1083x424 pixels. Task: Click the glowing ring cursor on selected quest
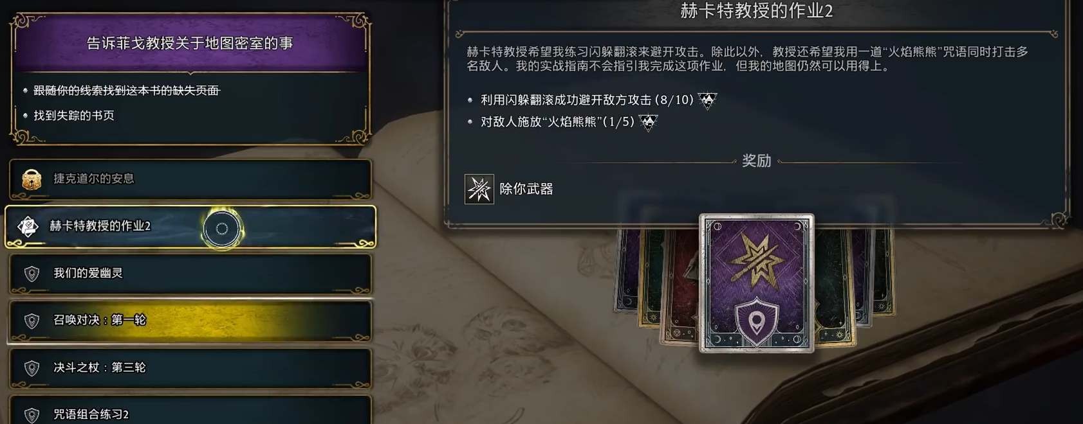click(x=222, y=229)
